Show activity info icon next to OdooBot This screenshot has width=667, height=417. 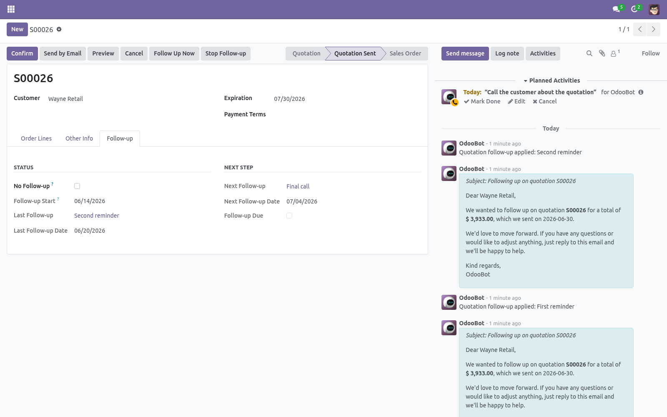[641, 92]
